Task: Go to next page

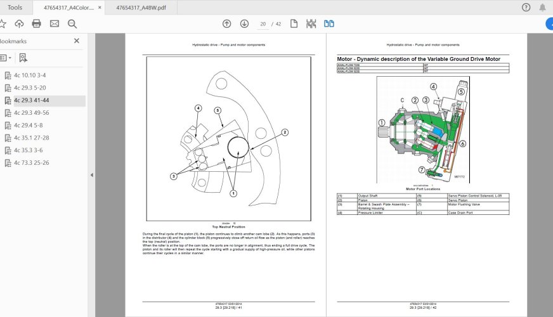Action: click(x=244, y=23)
